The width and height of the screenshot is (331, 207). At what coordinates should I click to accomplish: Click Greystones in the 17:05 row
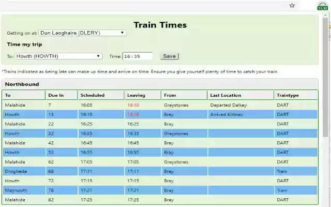[x=176, y=162]
